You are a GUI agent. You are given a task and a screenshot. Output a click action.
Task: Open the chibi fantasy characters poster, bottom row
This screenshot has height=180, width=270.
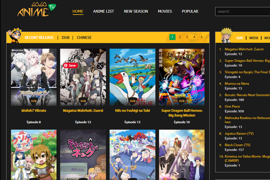tap(34, 155)
